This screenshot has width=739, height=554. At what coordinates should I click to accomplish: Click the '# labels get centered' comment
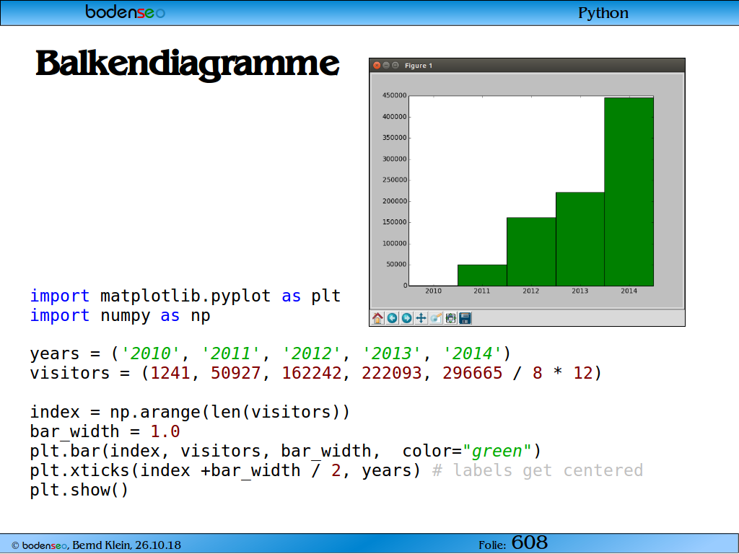point(538,470)
